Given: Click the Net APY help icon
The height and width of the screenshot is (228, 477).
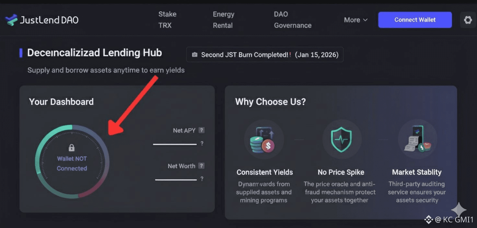Looking at the screenshot, I should coord(202,131).
